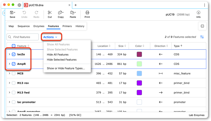
Task: Toggle the select-all checkbox in Feature header
Action: 14,46
